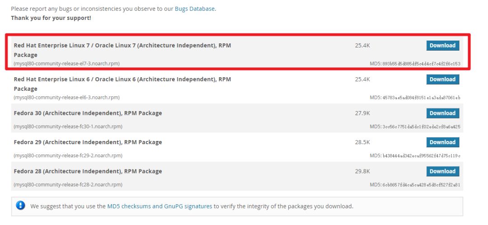Click the mysql80-community-release-el6-3 filename

(x=66, y=98)
